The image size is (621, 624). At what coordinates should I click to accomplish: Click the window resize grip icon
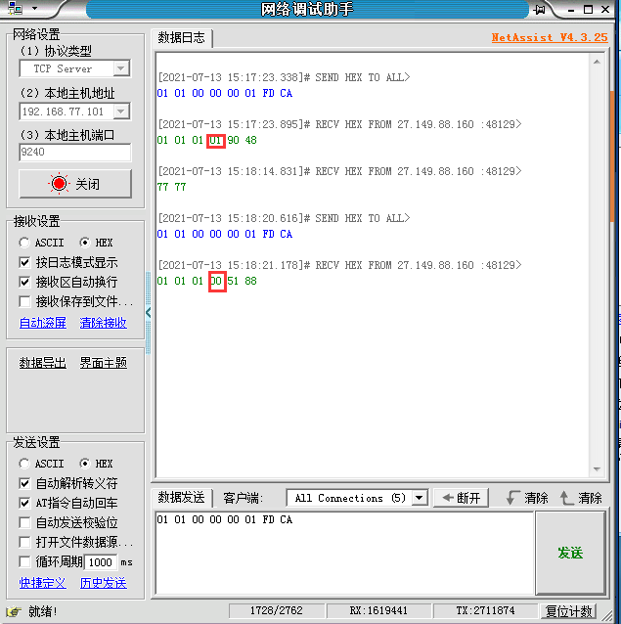click(x=608, y=615)
